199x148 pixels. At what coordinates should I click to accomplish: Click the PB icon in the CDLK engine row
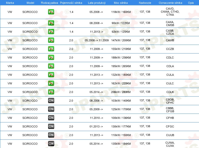(x=51, y=92)
